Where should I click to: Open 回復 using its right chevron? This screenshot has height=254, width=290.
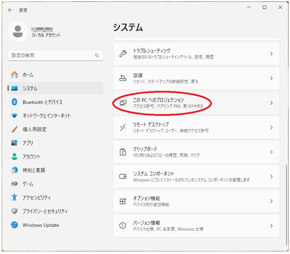coord(271,78)
